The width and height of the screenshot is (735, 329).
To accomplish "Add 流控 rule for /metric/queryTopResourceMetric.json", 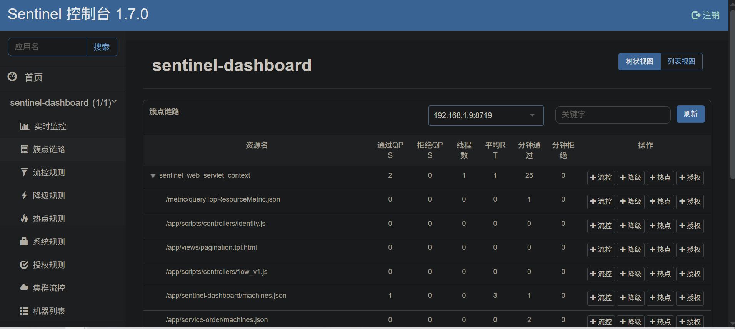I will point(601,202).
